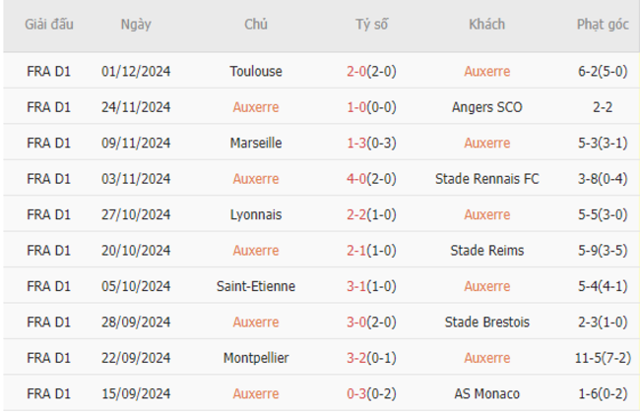Select Saint-Etienne team name
This screenshot has width=640, height=412.
pos(256,286)
